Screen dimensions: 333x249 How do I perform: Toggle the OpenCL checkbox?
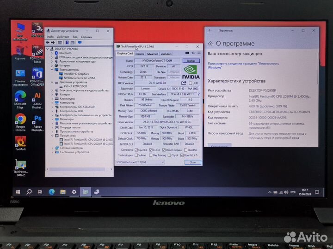tap(136, 150)
